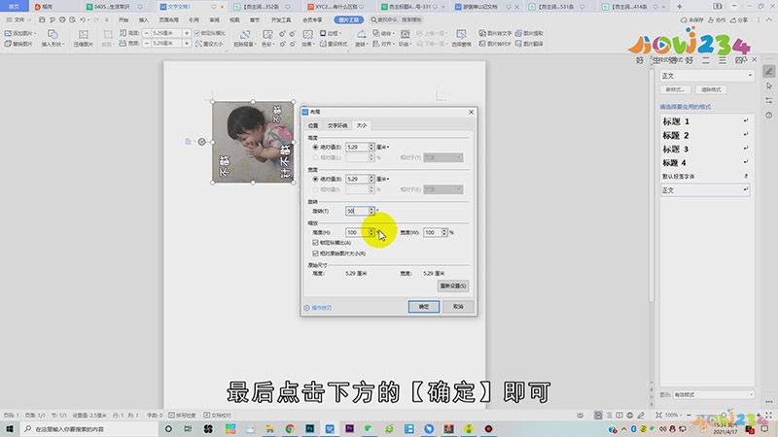Click the rotation angle input field showing 50
Viewport: 778px width, 437px height.
coord(357,211)
